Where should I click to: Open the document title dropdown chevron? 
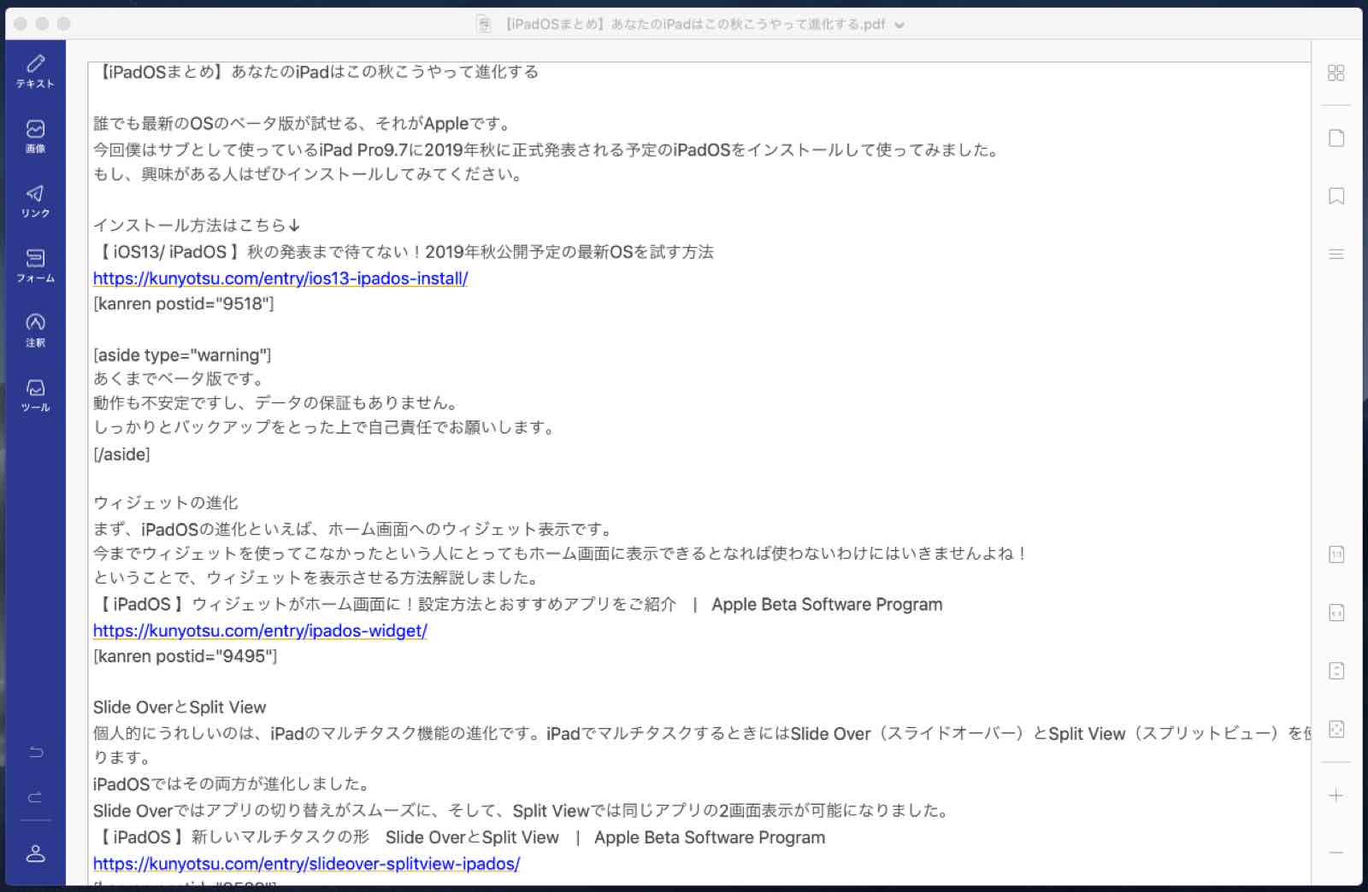[899, 25]
